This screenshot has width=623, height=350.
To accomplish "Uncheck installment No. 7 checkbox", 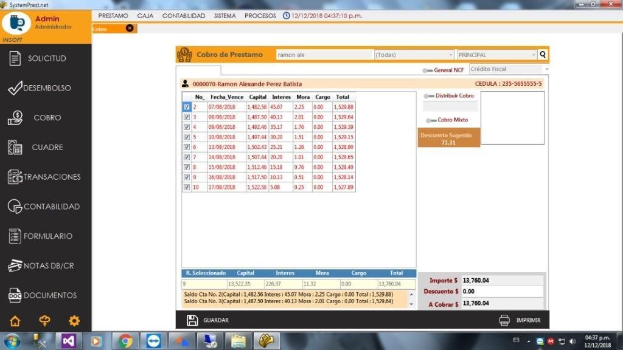I will tap(187, 157).
